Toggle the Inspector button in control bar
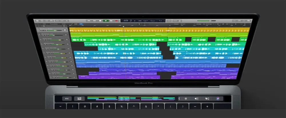This screenshot has width=286, height=118. [x=42, y=21]
